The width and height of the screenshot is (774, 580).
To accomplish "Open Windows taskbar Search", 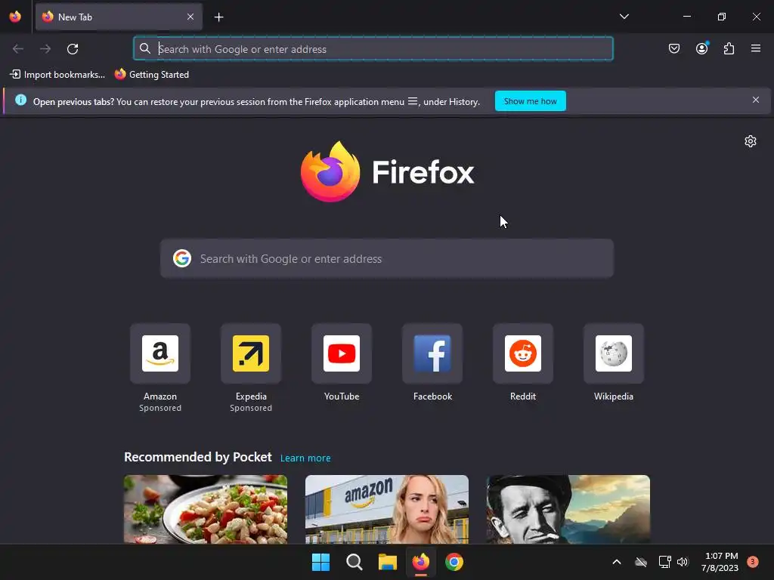I will pyautogui.click(x=354, y=562).
